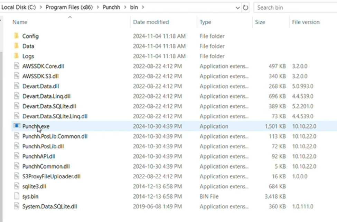Click the 1,501 KB size of Punchh.exe
The width and height of the screenshot is (337, 222).
point(275,126)
